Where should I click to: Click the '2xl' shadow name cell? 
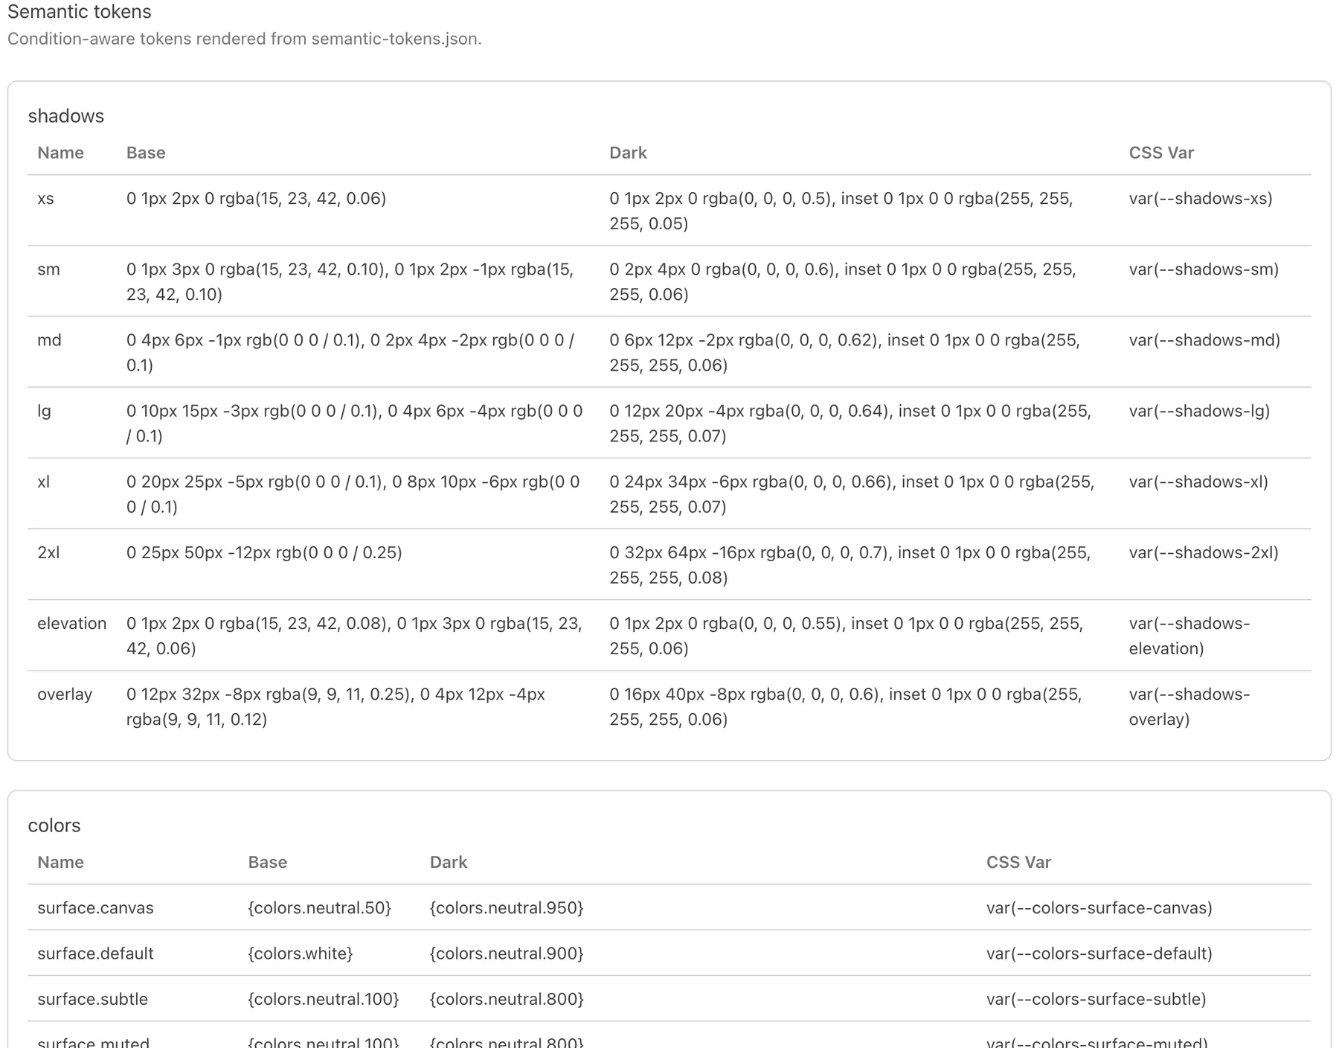pos(48,552)
